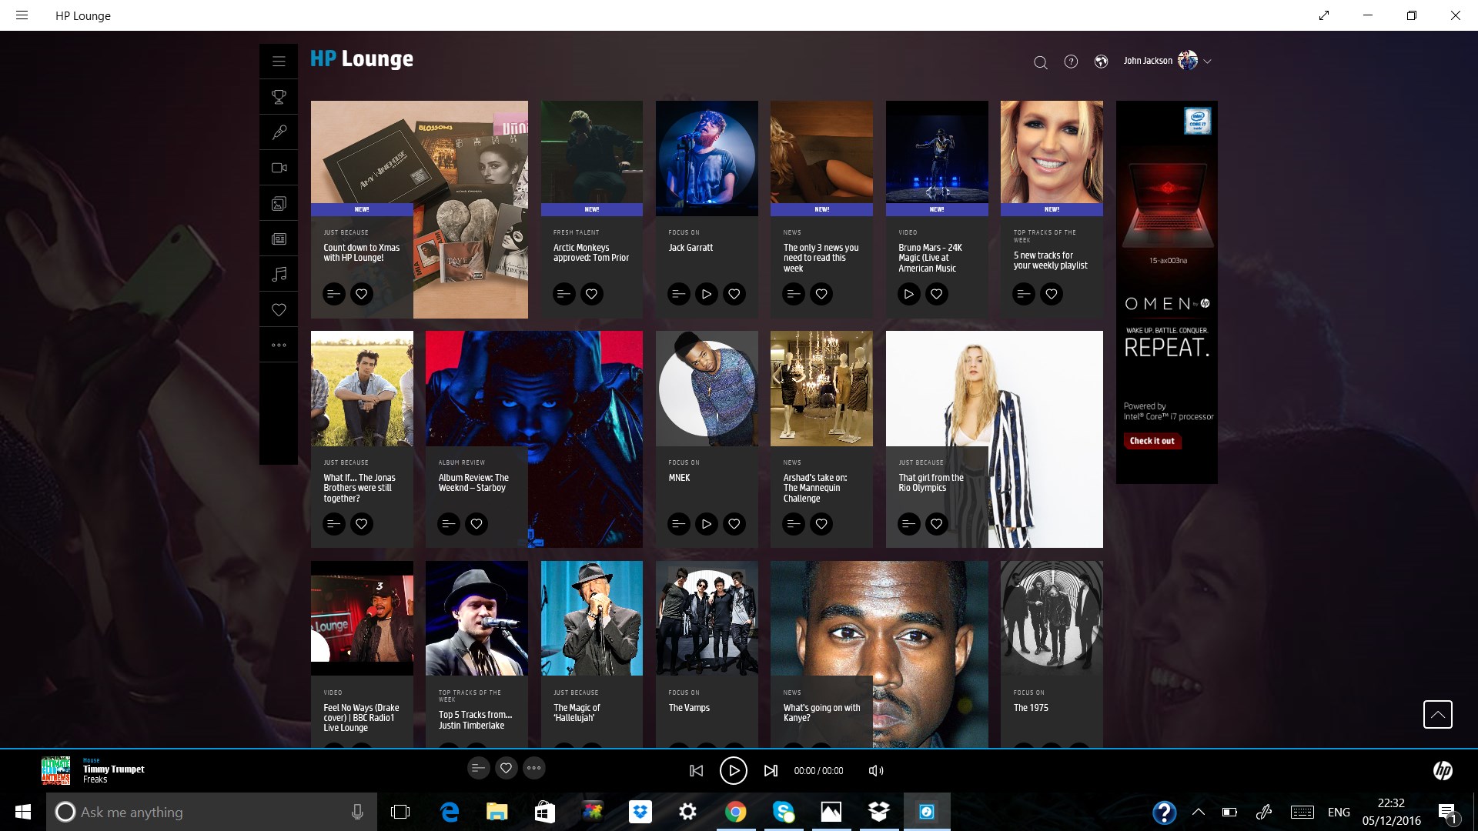Click Check it out on OMEN ad

coord(1152,441)
